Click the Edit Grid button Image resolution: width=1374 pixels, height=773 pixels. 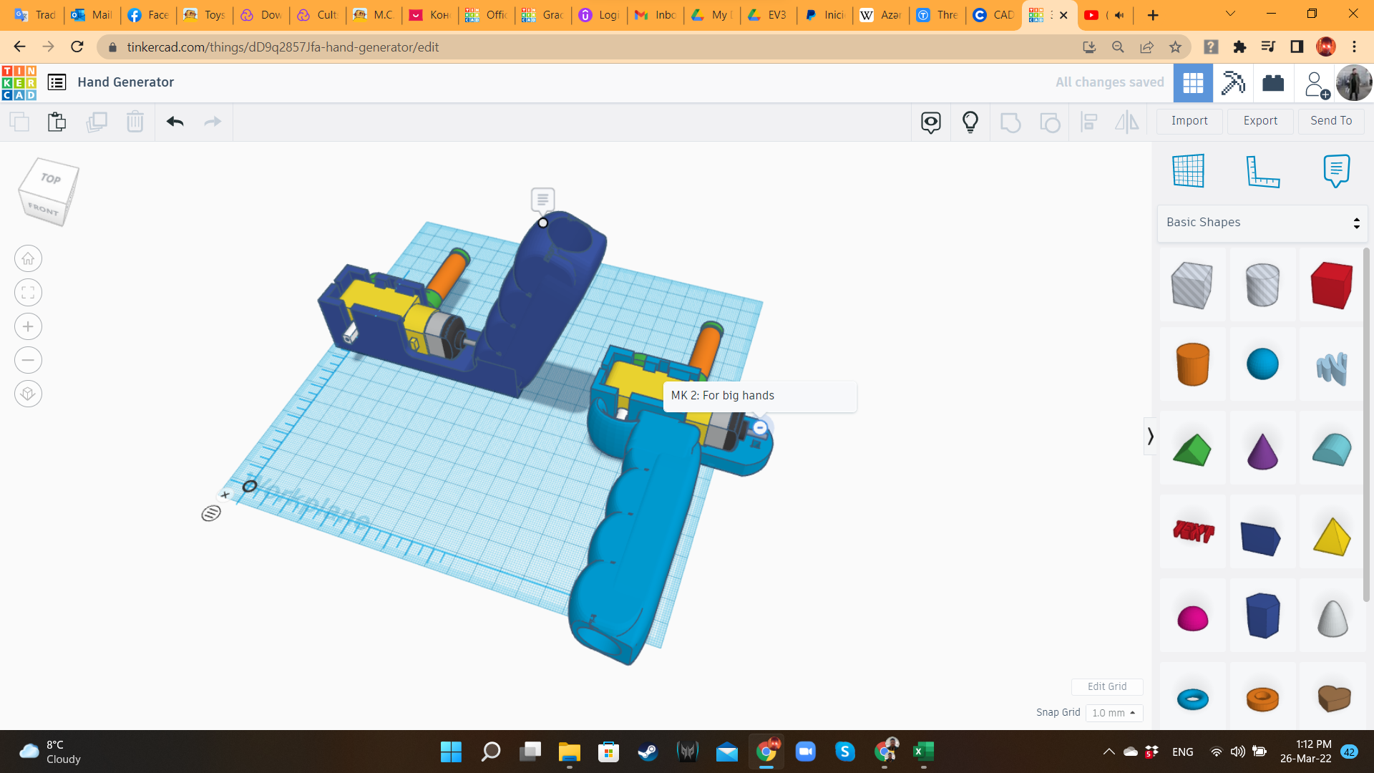[x=1106, y=686]
